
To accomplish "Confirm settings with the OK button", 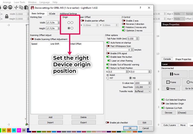I will point(130,128).
